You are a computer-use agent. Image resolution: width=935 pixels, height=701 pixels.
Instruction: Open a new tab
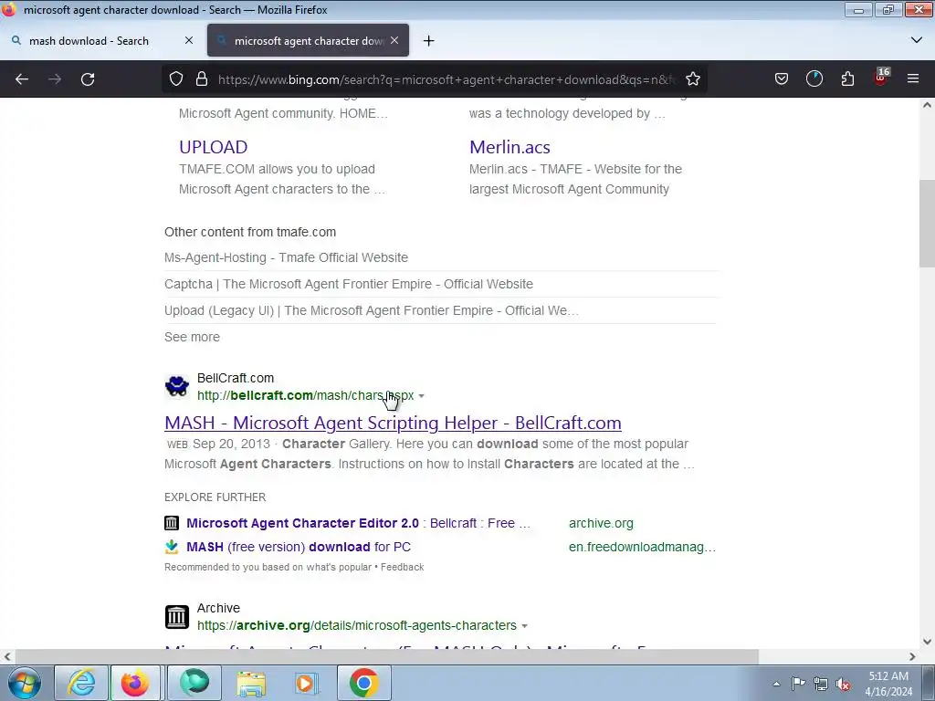pyautogui.click(x=429, y=40)
